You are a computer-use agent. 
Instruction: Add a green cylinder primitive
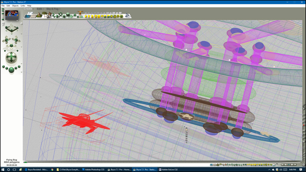coord(65,16)
